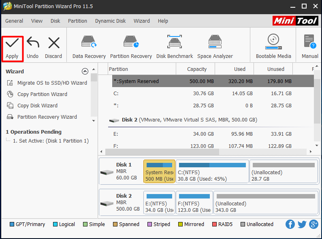Select pending operation Set Active Disk 1 Partition 1
The width and height of the screenshot is (322, 239).
[x=51, y=141]
